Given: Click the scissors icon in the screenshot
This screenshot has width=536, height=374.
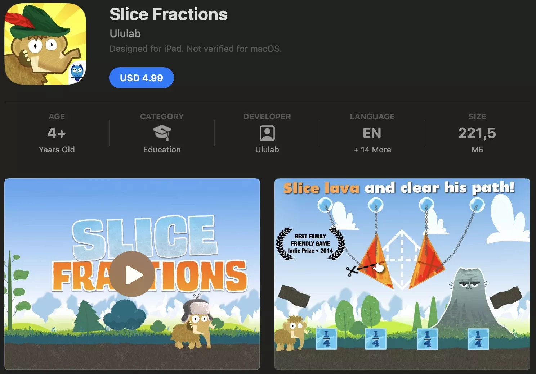Looking at the screenshot, I should (x=352, y=270).
